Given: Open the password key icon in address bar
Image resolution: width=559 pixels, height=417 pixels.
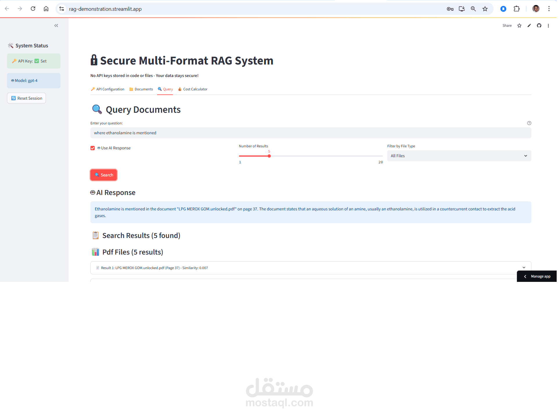Looking at the screenshot, I should [450, 9].
